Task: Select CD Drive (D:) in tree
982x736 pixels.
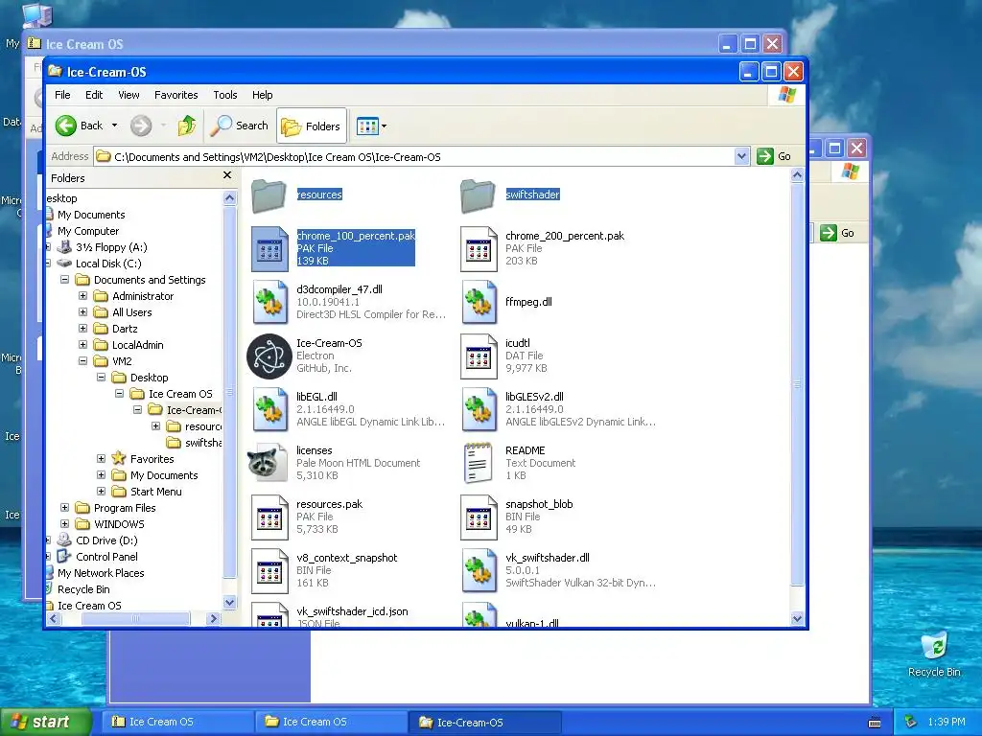Action: pos(106,540)
